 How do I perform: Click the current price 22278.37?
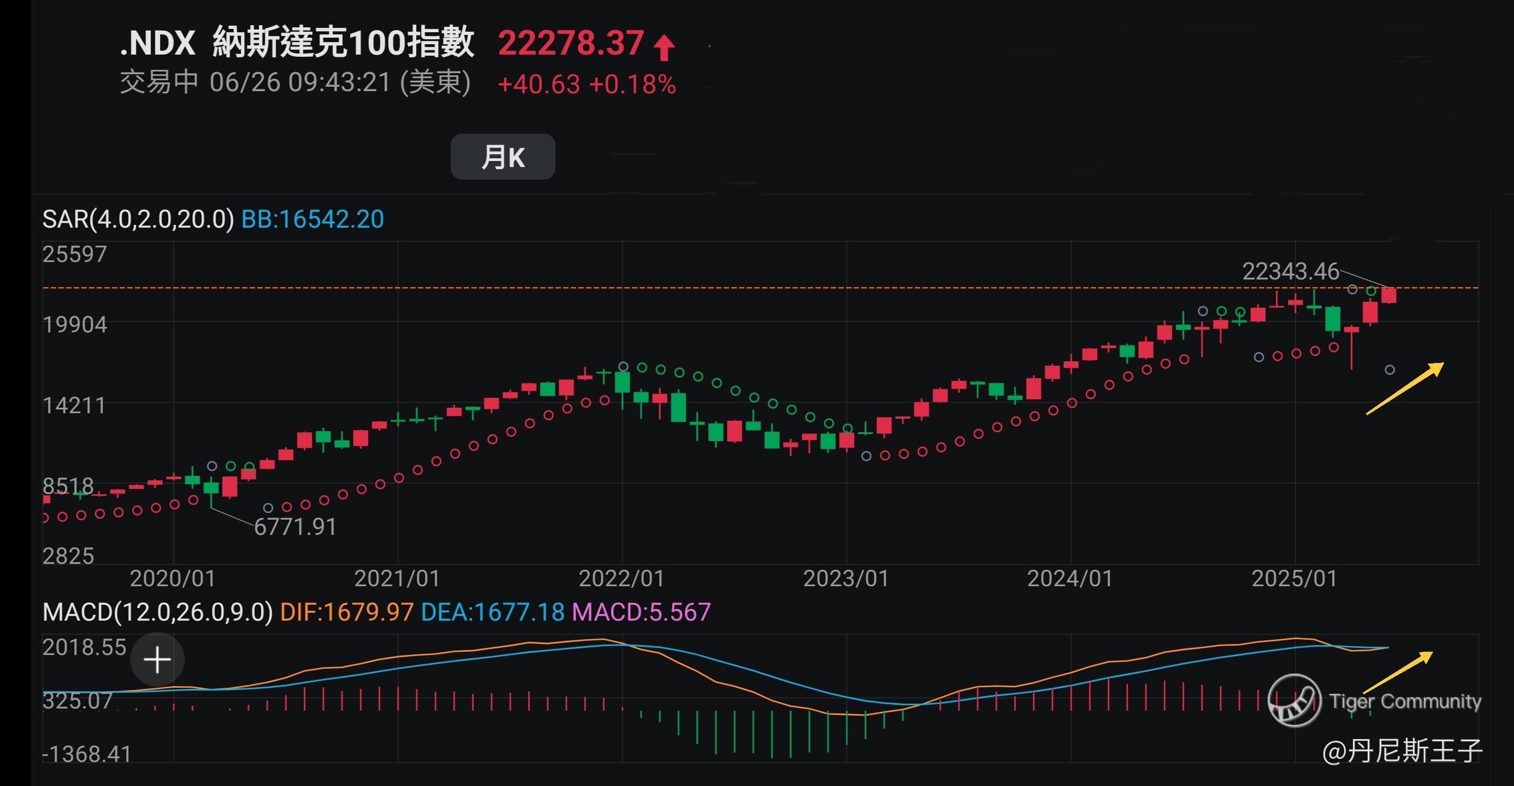click(571, 43)
